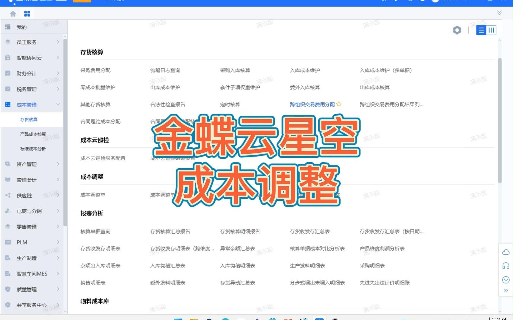Click the sidebar scroll-down arrow
Image resolution: width=513 pixels, height=320 pixels.
tap(65, 311)
